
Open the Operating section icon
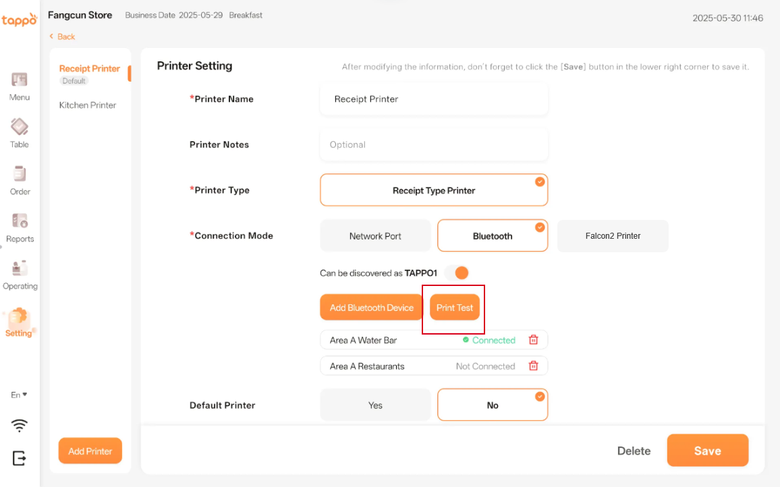coord(20,268)
